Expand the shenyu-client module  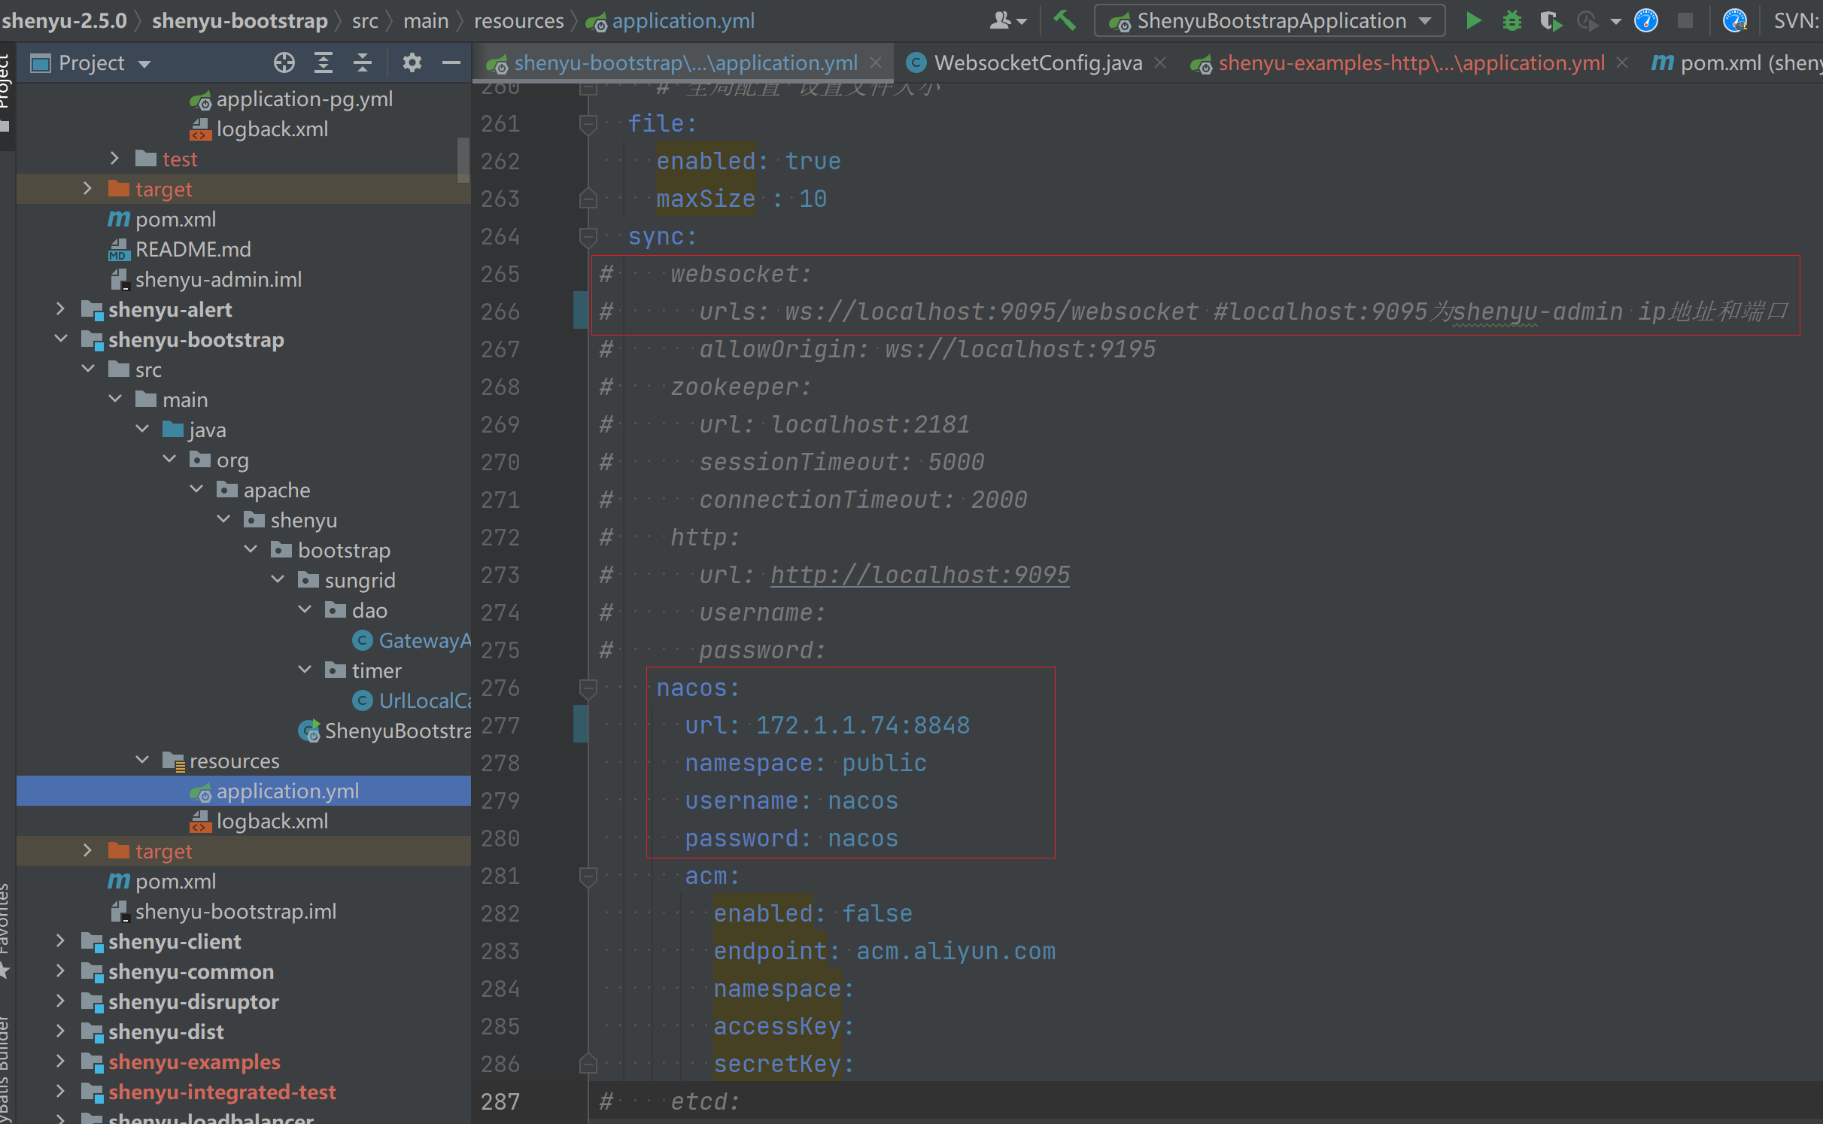61,941
